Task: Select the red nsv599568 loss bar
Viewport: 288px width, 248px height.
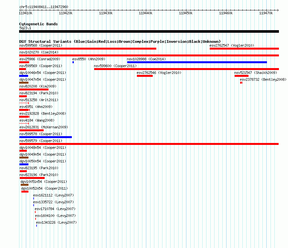Action: point(88,49)
